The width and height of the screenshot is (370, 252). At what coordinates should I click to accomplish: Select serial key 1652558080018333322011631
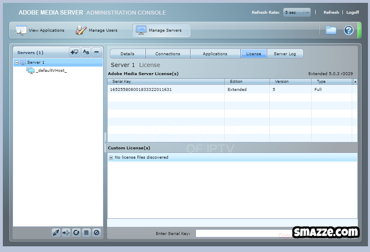[x=141, y=89]
